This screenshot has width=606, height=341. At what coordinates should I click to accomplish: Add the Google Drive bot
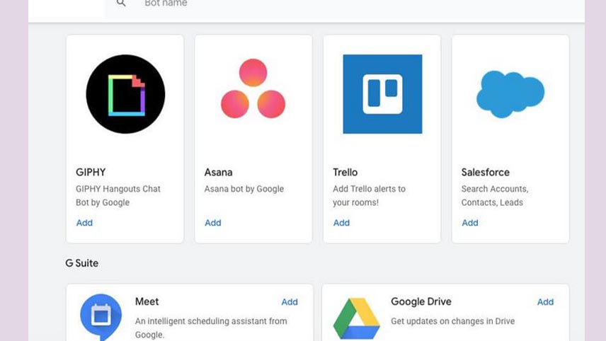point(545,302)
